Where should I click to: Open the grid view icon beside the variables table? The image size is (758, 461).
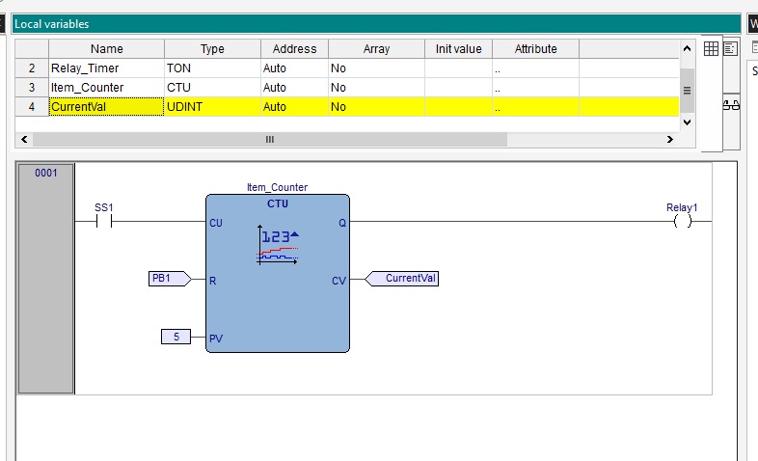click(x=711, y=49)
